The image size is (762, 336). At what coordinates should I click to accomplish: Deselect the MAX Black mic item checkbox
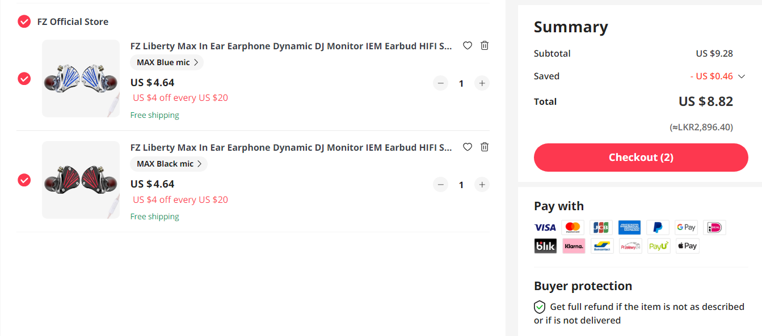point(24,180)
